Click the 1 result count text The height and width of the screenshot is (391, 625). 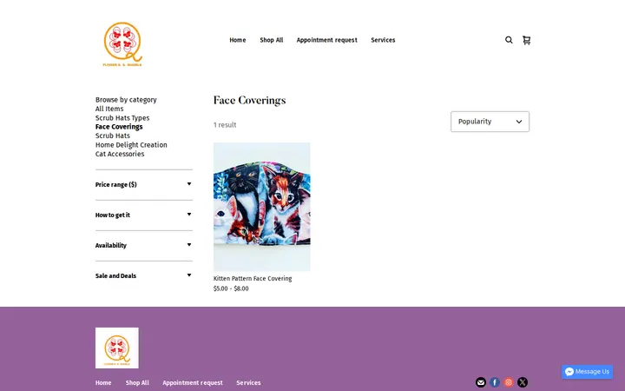(x=225, y=125)
